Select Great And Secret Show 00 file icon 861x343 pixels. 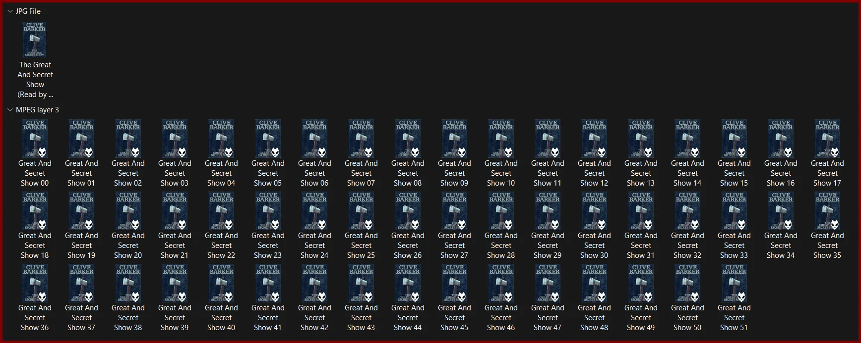[35, 139]
